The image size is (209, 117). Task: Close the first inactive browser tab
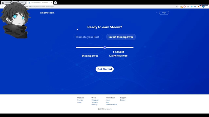[x=25, y=3]
